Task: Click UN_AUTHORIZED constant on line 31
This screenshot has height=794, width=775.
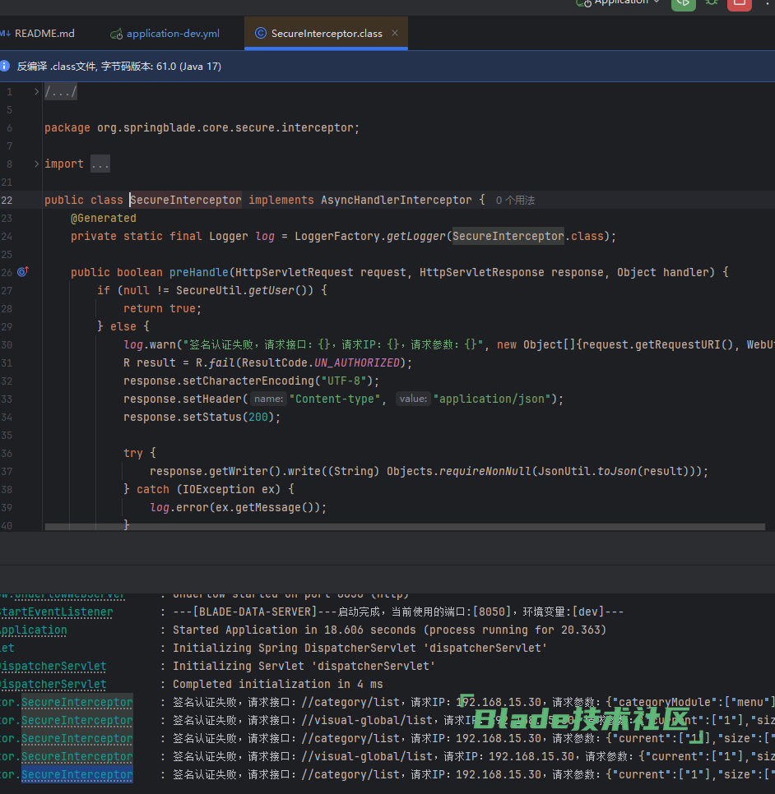Action: 357,363
